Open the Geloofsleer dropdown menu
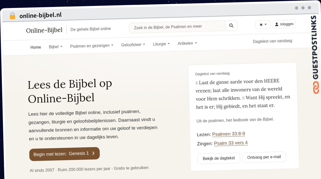Viewport: 321px width, 179px height. (133, 45)
